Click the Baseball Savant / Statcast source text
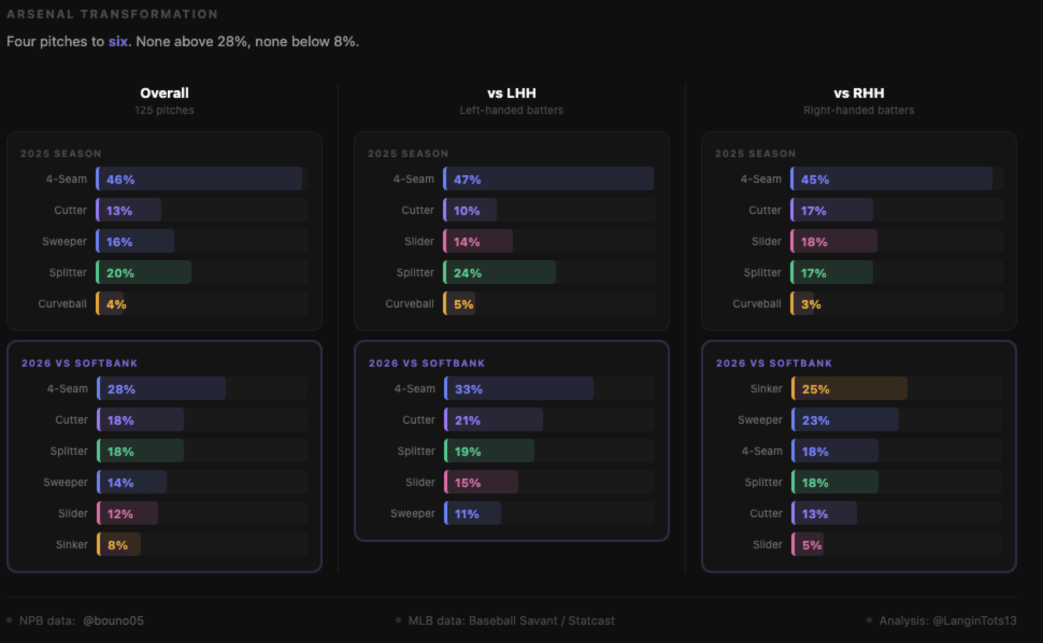The image size is (1043, 643). click(541, 621)
